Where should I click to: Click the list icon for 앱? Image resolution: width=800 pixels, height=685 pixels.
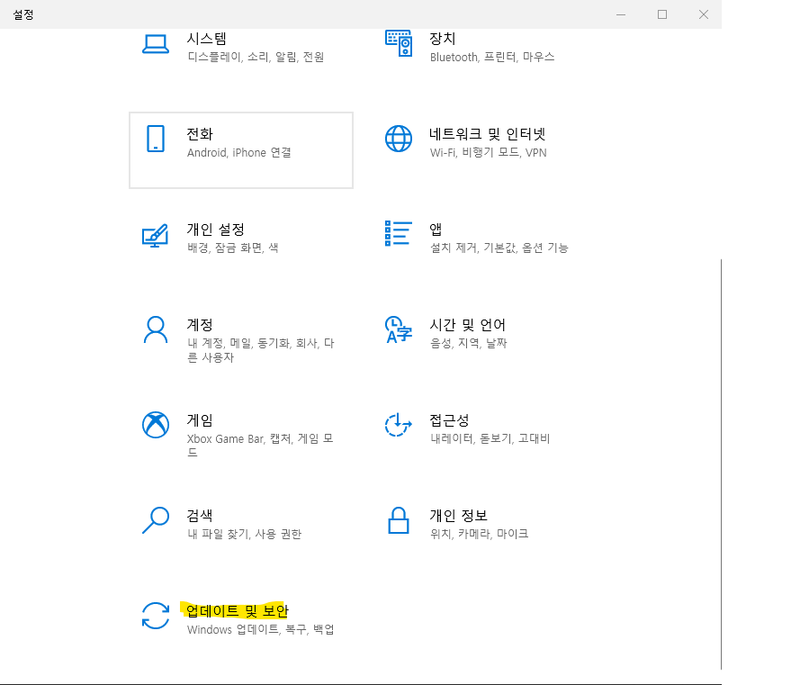pos(399,234)
